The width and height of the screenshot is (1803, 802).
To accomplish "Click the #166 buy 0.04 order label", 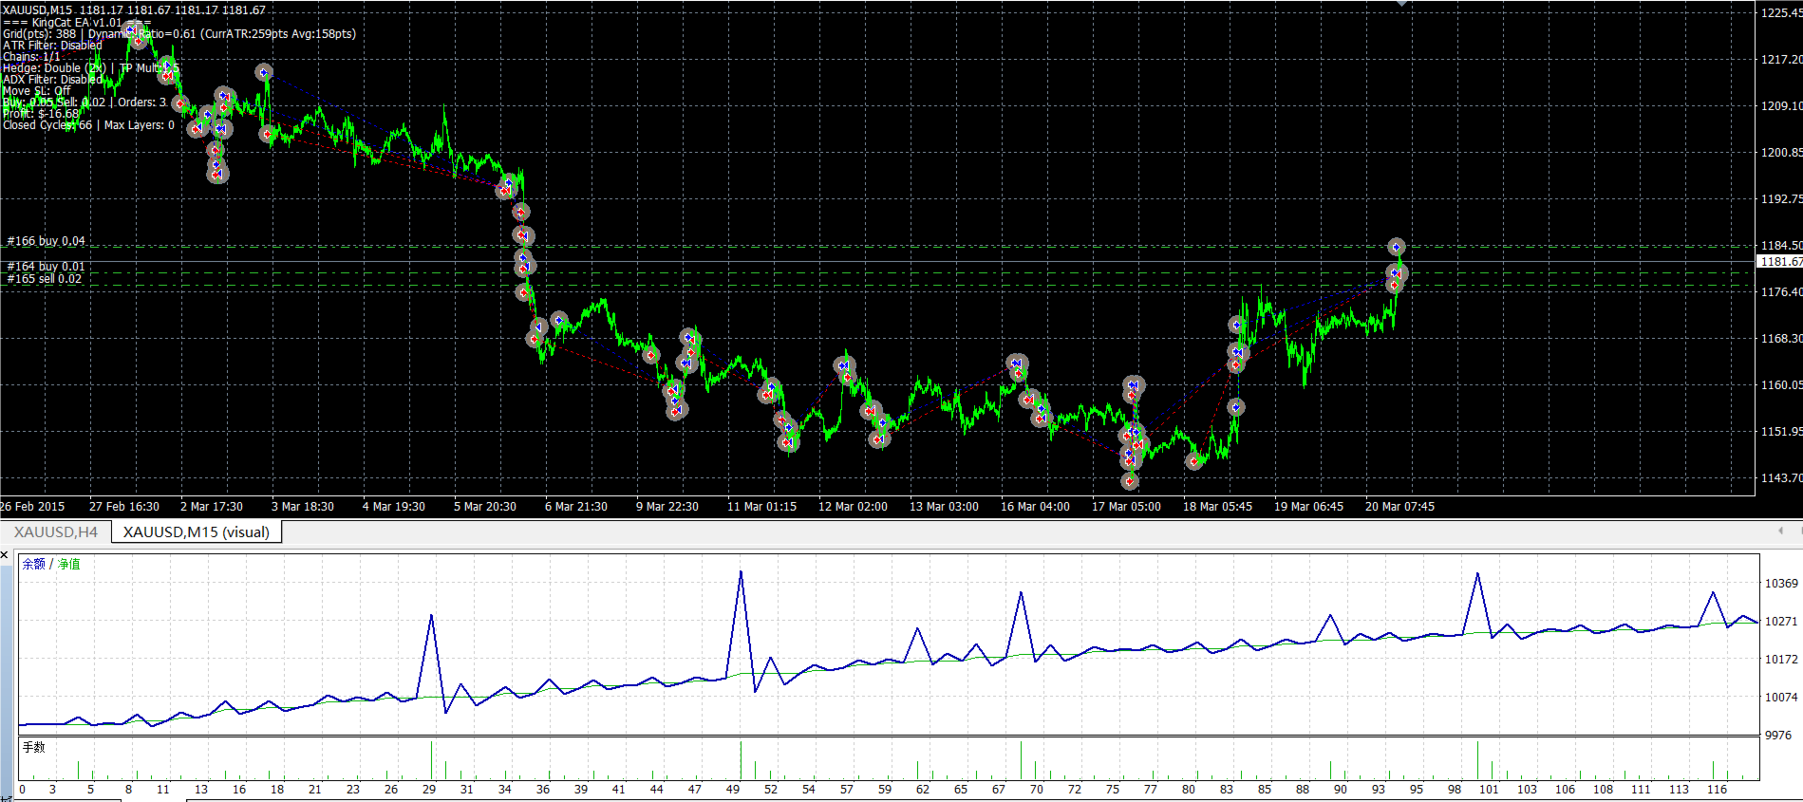I will 46,241.
